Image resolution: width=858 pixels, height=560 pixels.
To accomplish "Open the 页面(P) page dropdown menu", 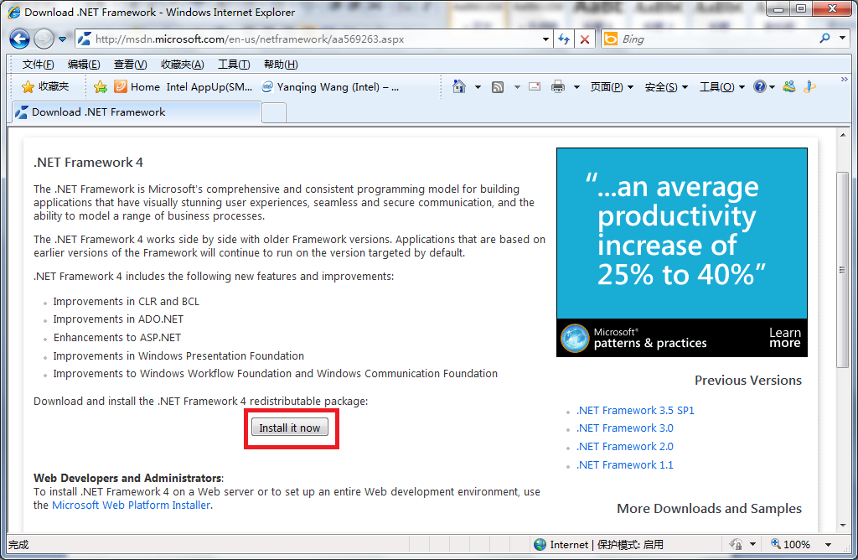I will [x=611, y=87].
